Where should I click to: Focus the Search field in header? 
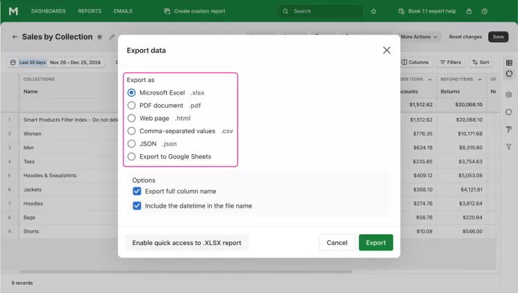point(320,11)
